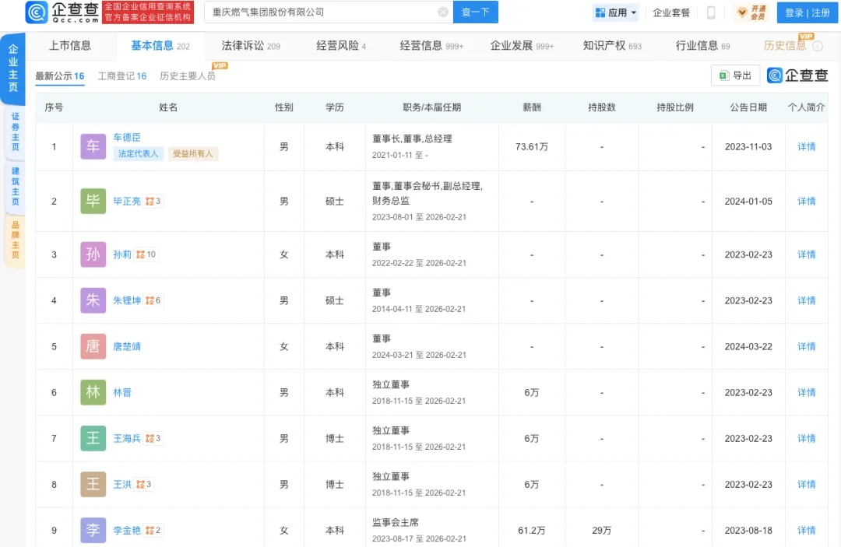Open 详情 for 王洪 row

pyautogui.click(x=806, y=484)
